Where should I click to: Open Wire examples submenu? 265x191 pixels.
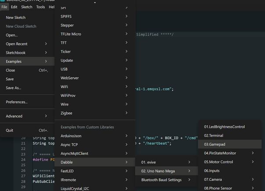94,104
